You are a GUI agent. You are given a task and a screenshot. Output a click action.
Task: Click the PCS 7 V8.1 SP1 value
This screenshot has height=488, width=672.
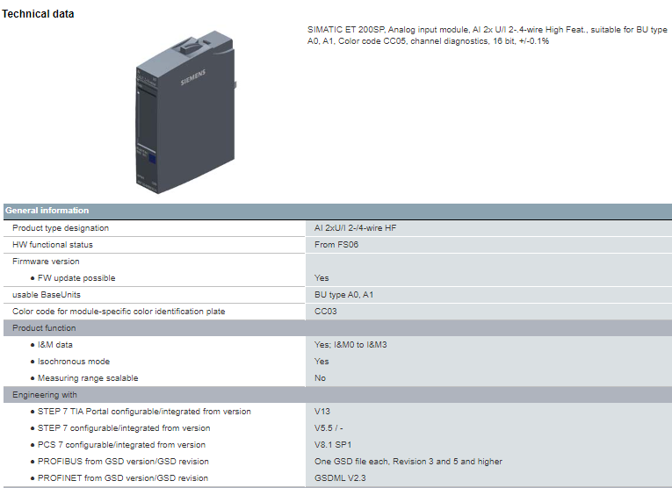(x=332, y=445)
